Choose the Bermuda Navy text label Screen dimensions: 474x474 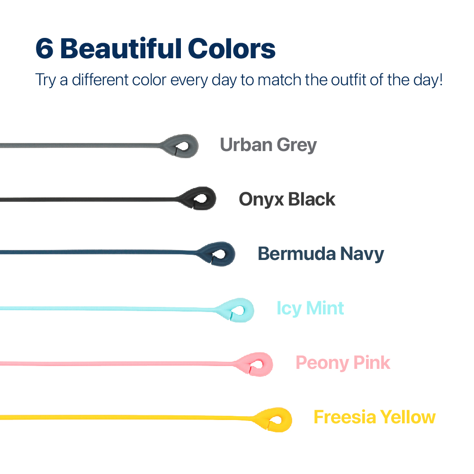[x=321, y=254]
